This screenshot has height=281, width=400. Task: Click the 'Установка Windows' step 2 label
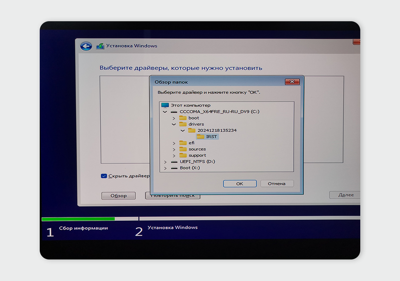click(173, 227)
